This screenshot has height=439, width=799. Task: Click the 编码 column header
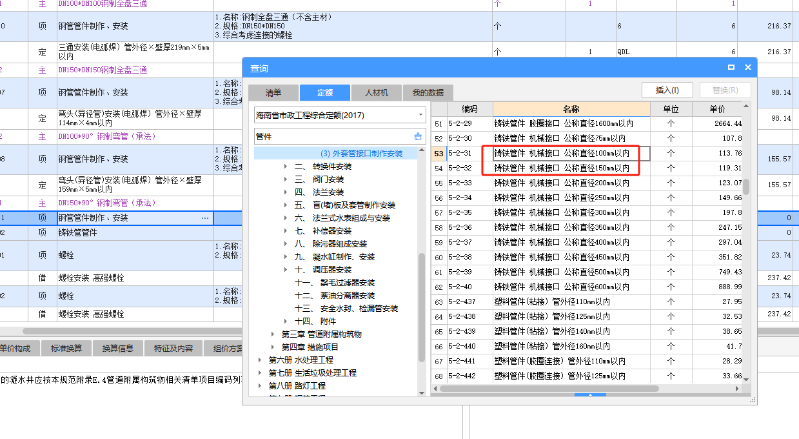coord(469,109)
